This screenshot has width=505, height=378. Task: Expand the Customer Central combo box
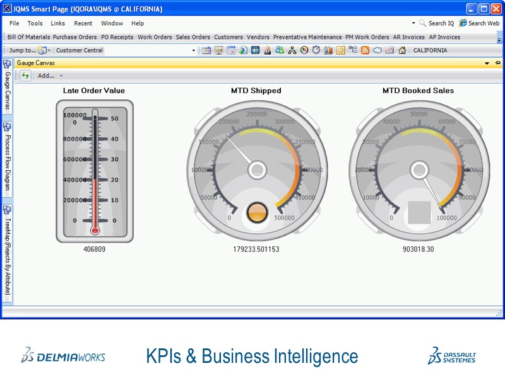click(194, 50)
